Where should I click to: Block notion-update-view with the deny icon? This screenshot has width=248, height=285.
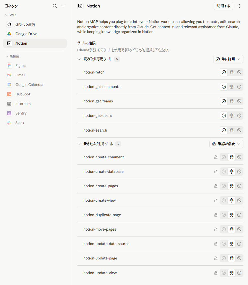[239, 273]
